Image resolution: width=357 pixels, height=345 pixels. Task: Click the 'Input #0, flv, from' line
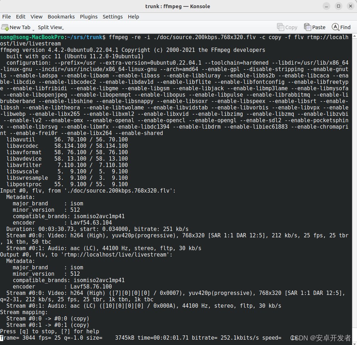[x=88, y=190]
